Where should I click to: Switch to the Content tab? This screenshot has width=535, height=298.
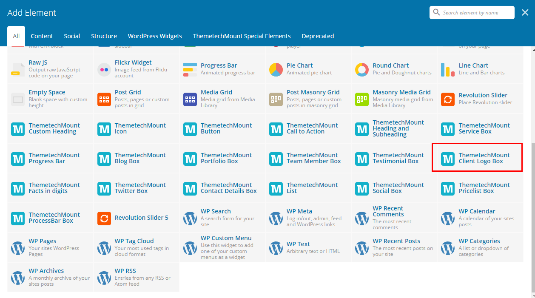pos(42,36)
